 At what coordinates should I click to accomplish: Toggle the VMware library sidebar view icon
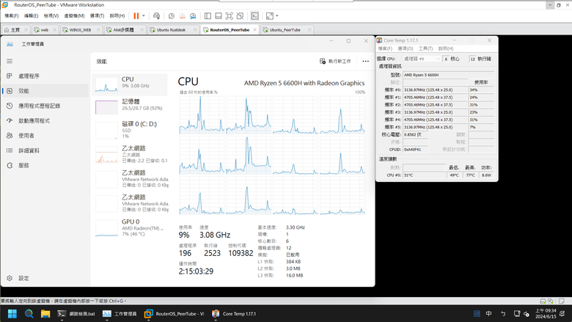click(x=208, y=15)
